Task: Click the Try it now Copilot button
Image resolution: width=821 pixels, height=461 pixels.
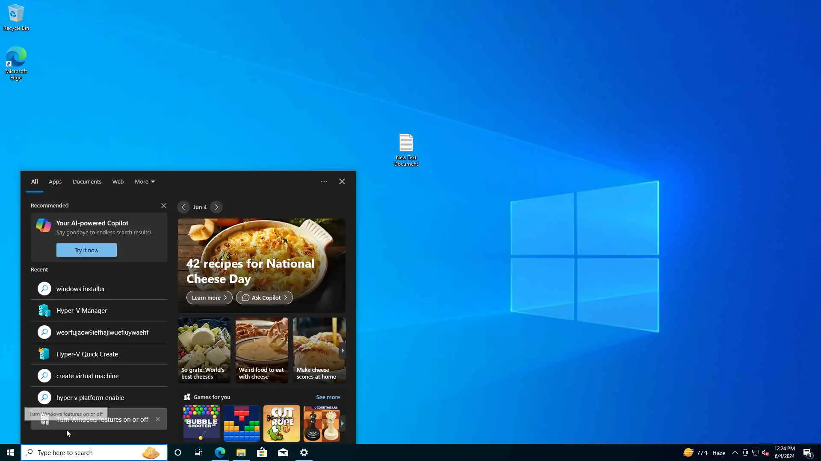Action: tap(86, 250)
